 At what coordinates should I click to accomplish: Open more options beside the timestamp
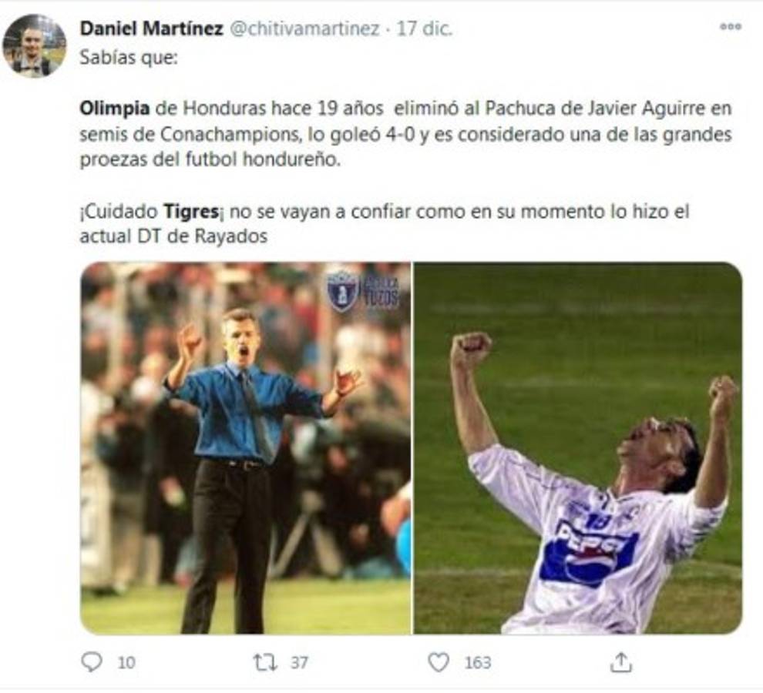(x=729, y=28)
